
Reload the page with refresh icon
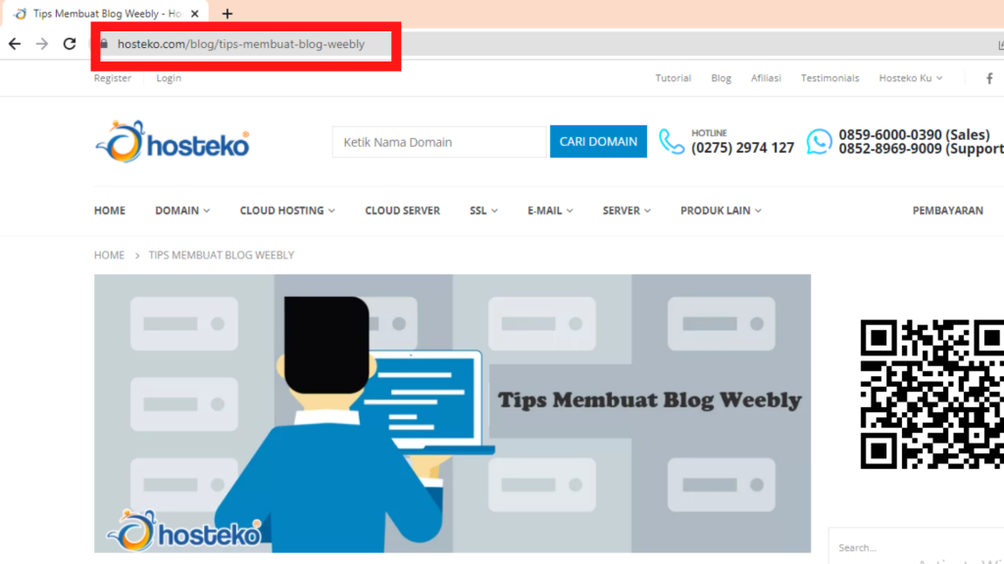[70, 44]
